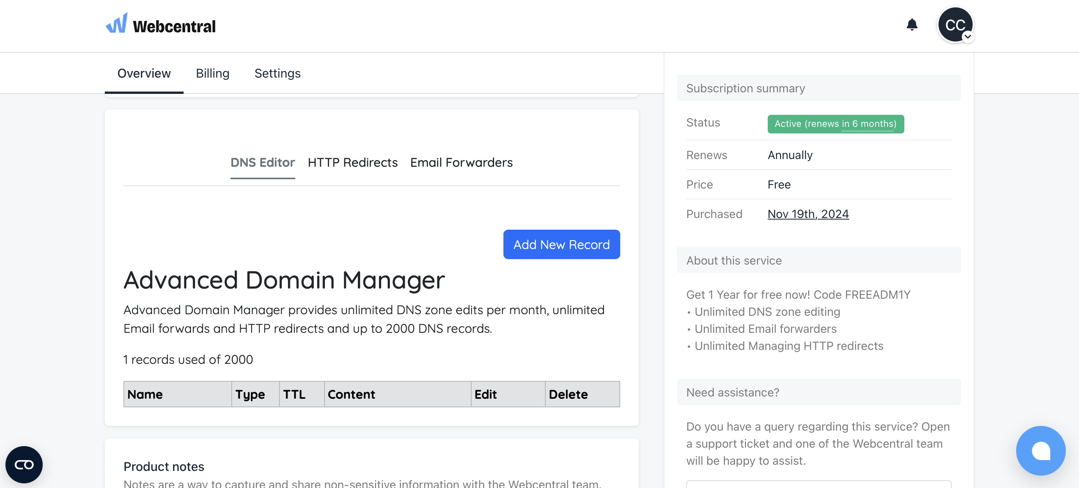Viewport: 1079px width, 488px height.
Task: Click the Webcentral brand name text
Action: (174, 26)
